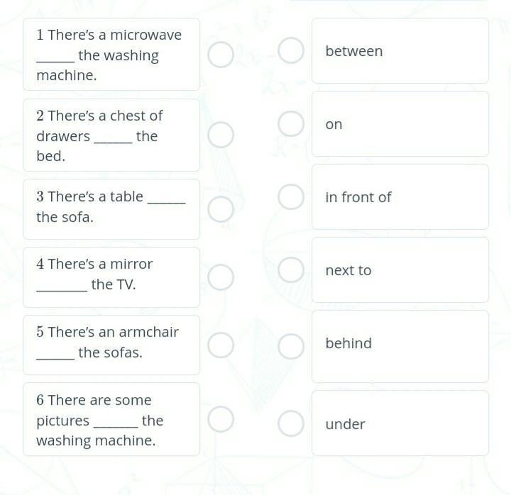
Task: Select the radio circle beside the armchair sentence
Action: 221,345
